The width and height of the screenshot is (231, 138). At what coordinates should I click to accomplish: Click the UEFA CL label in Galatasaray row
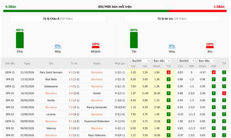click(10, 86)
